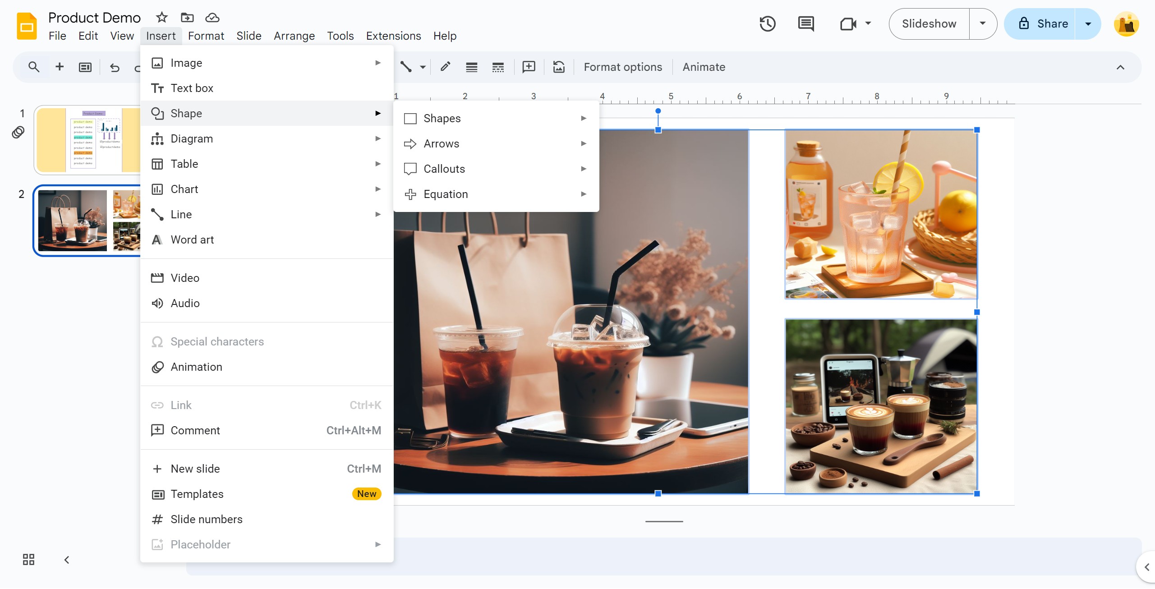The height and width of the screenshot is (589, 1155).
Task: Open version history clock icon
Action: click(x=767, y=23)
